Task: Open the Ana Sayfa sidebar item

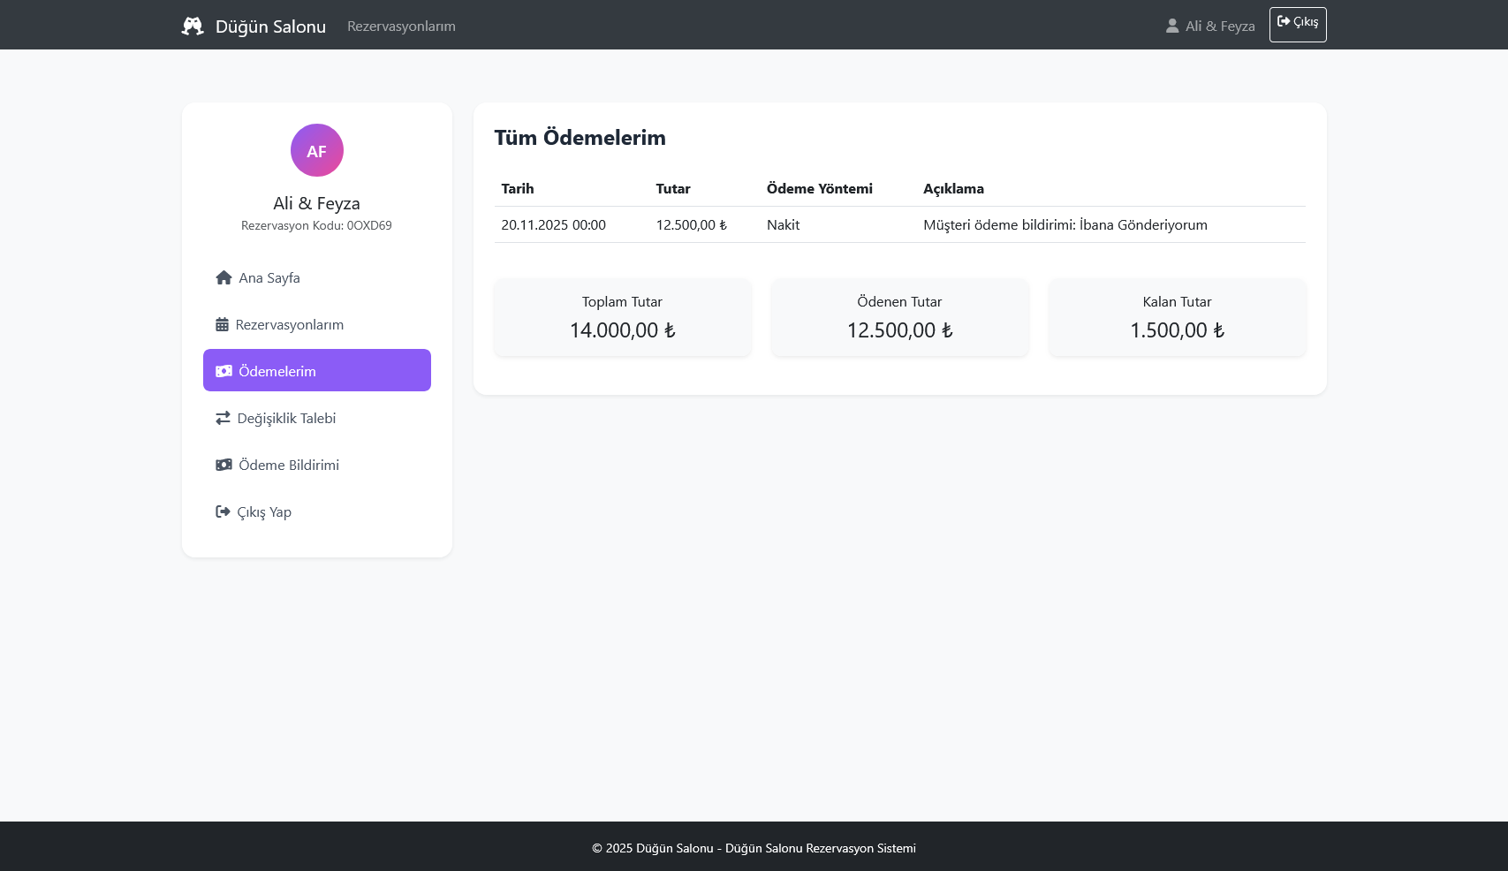Action: click(269, 277)
